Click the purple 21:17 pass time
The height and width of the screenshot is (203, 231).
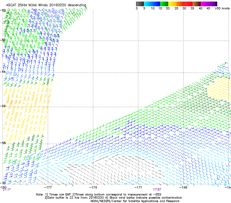point(7,190)
